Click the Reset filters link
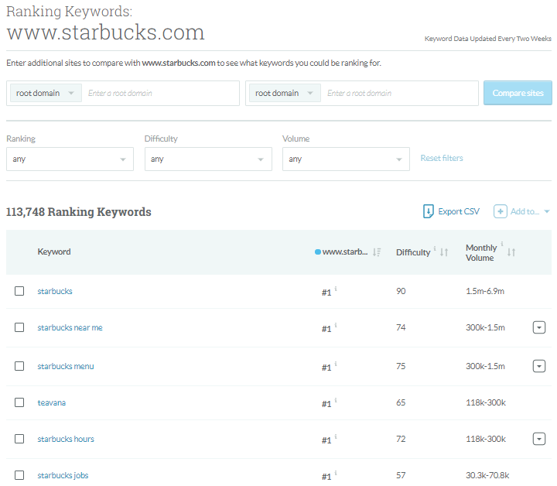This screenshot has height=486, width=557. point(442,158)
